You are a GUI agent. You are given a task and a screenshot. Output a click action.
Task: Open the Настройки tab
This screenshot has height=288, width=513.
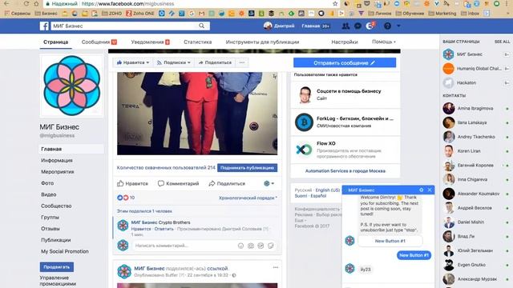(345, 42)
